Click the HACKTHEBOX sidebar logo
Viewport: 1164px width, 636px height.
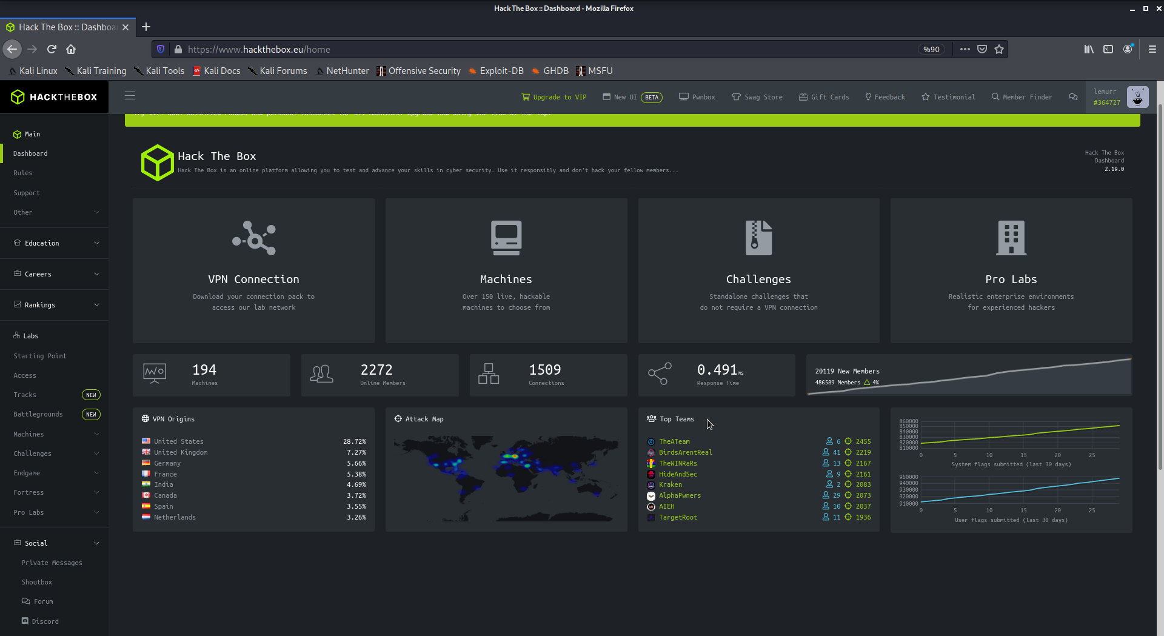(55, 97)
